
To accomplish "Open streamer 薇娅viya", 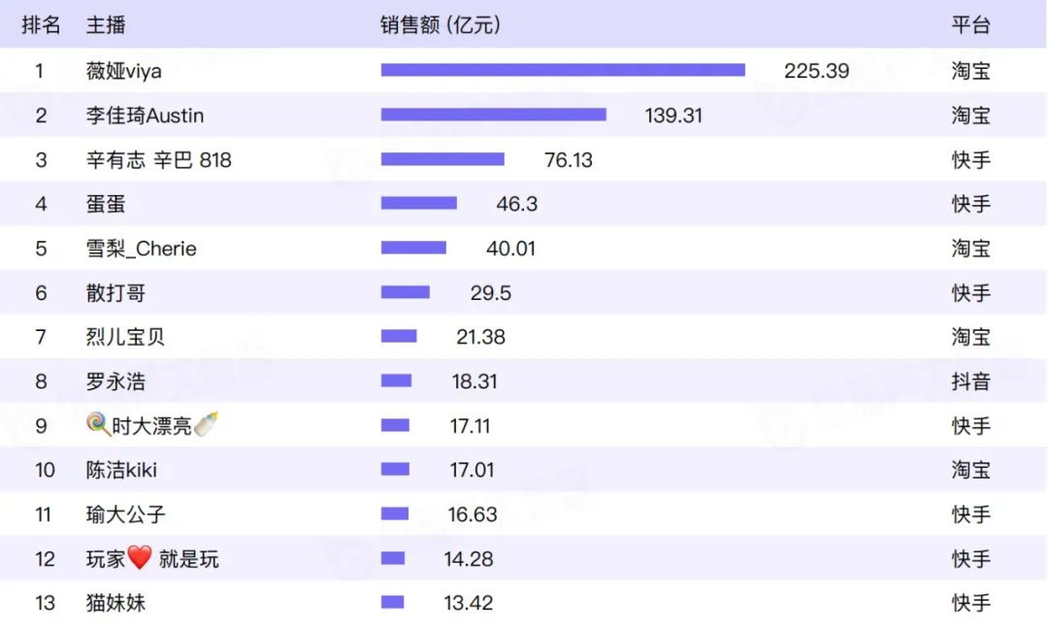I will pyautogui.click(x=124, y=71).
